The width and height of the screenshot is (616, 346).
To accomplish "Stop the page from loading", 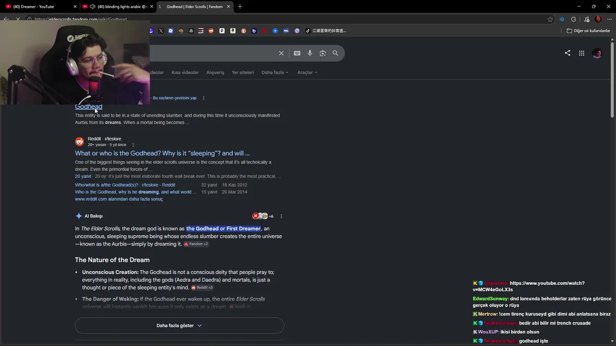I will click(x=18, y=19).
